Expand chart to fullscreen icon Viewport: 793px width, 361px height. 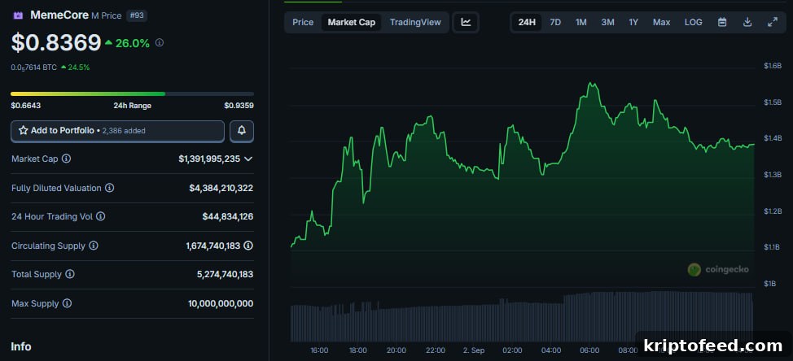coord(773,22)
